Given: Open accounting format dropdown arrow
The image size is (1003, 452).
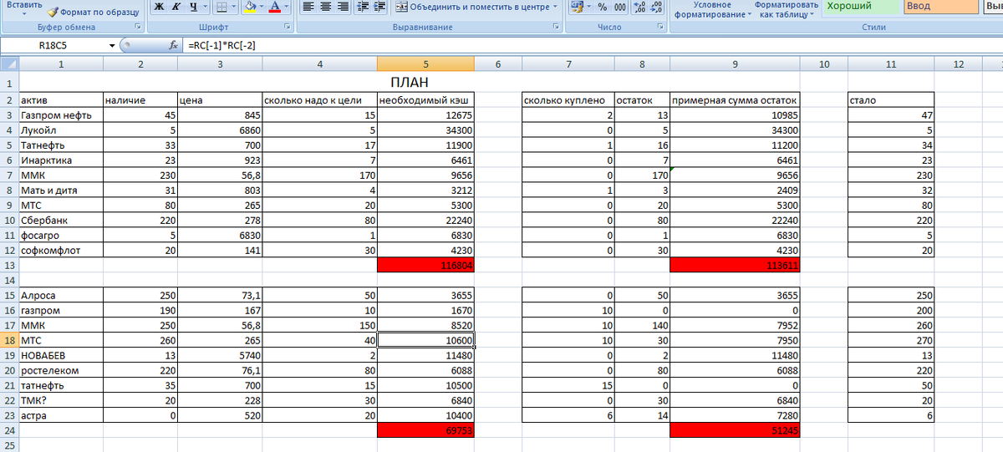Looking at the screenshot, I should point(589,7).
